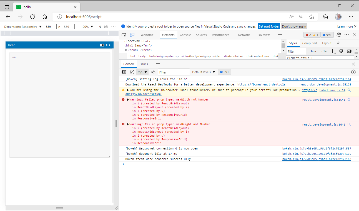This screenshot has height=211, width=359.
Task: Add a new style rule with the plus icon
Action: (x=333, y=51)
